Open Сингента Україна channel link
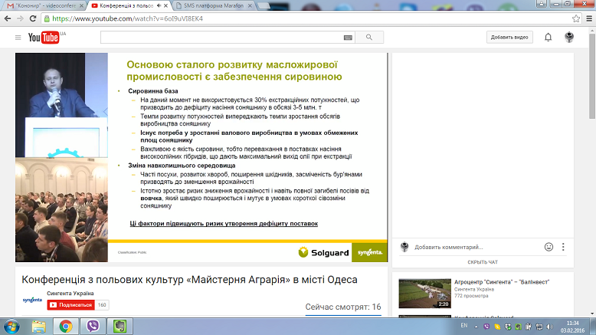Image resolution: width=596 pixels, height=335 pixels. 70,293
